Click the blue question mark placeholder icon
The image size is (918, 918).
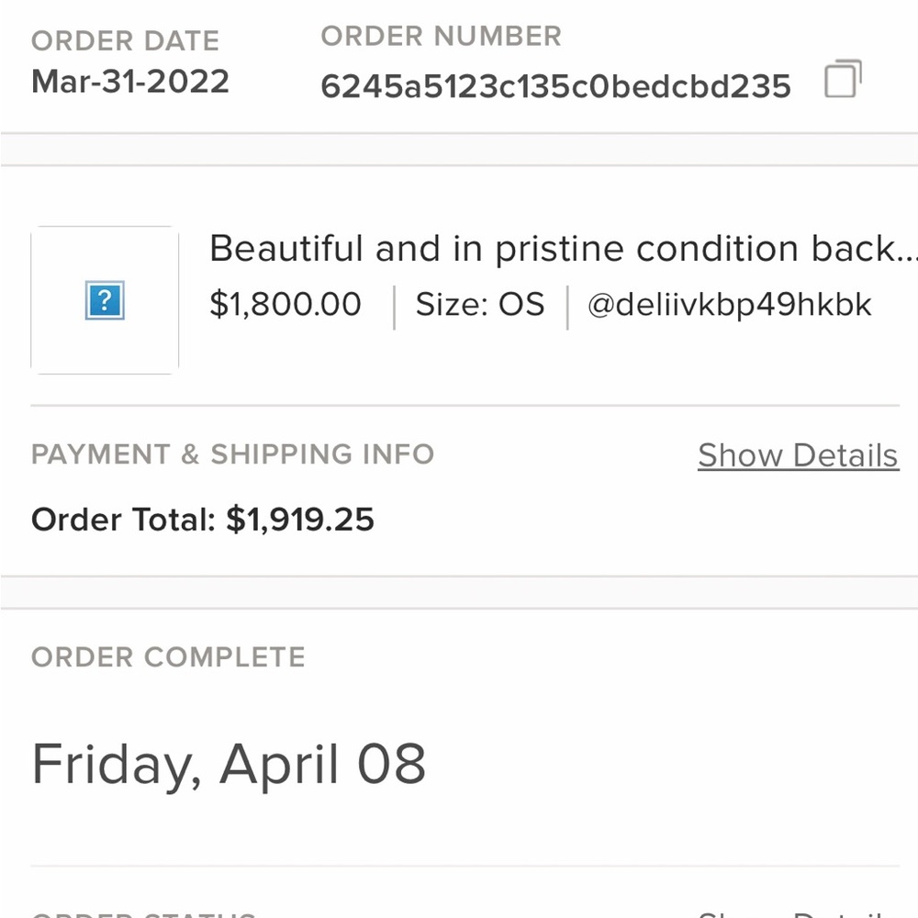click(105, 300)
